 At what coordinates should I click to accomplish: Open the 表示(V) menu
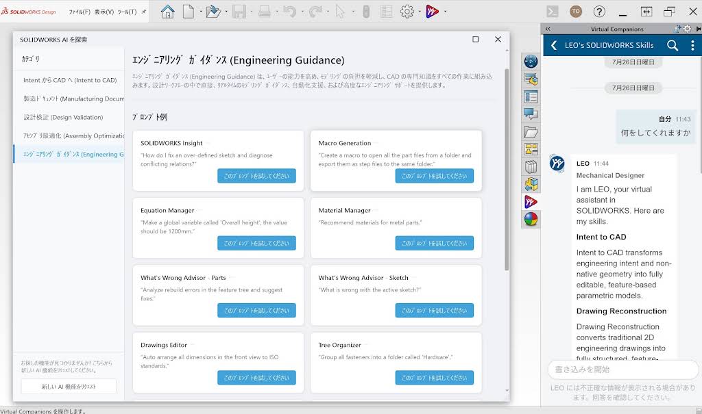click(x=104, y=12)
